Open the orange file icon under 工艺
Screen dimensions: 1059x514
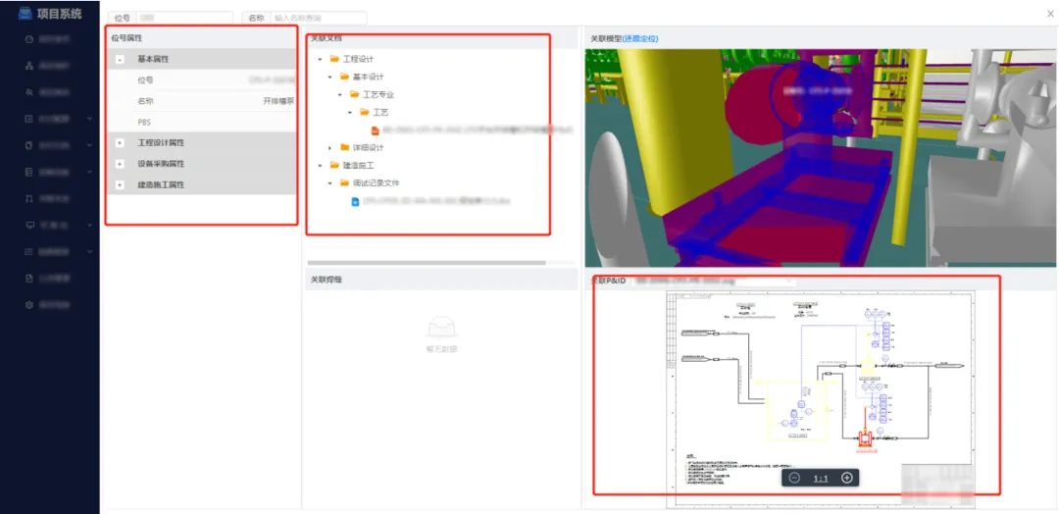(x=375, y=129)
